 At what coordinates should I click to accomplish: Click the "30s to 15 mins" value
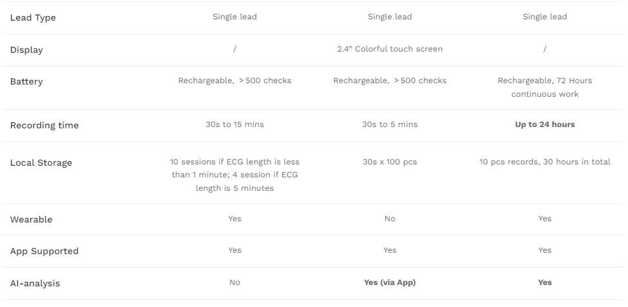tap(235, 124)
